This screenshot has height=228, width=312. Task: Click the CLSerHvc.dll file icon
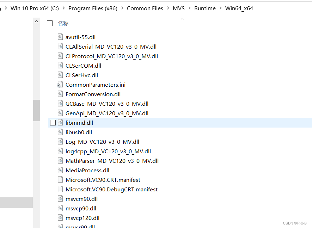60,75
